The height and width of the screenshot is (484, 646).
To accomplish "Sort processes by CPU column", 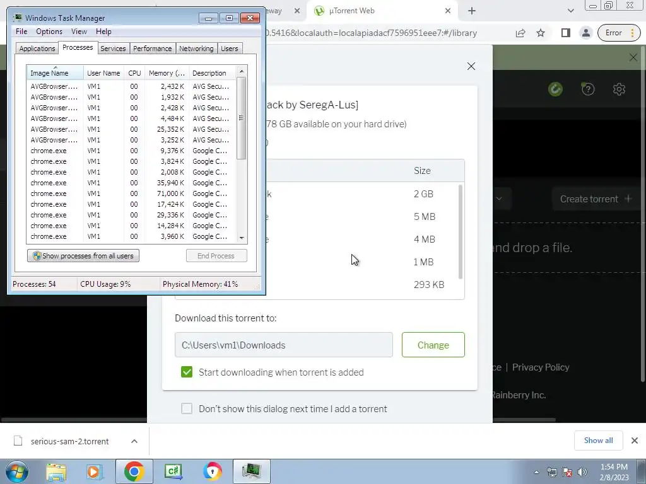I will point(134,73).
